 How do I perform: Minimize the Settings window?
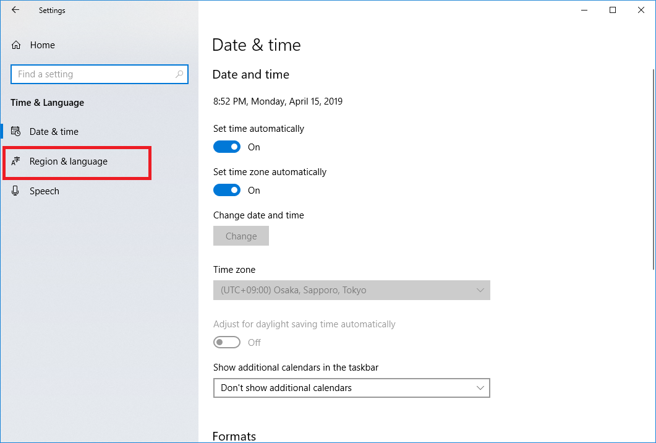point(584,10)
